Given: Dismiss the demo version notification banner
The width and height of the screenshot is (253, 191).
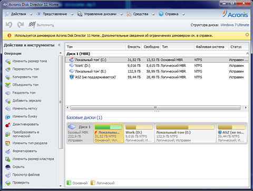Looking at the screenshot, I should click(x=247, y=35).
